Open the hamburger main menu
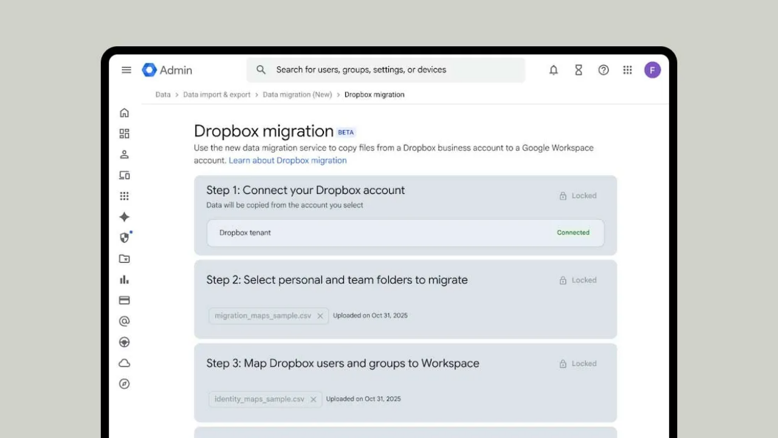 pyautogui.click(x=126, y=70)
